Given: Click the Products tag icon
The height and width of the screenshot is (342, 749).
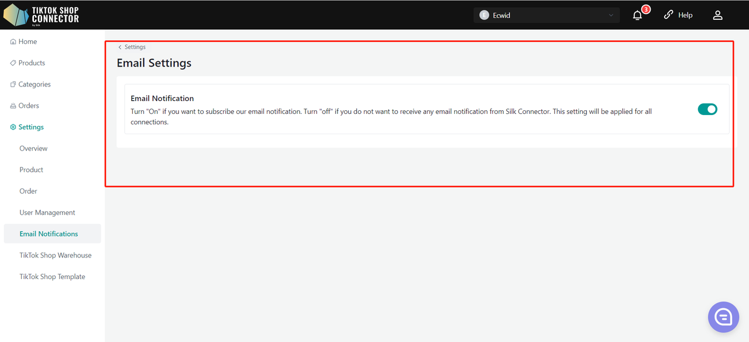Looking at the screenshot, I should 13,63.
